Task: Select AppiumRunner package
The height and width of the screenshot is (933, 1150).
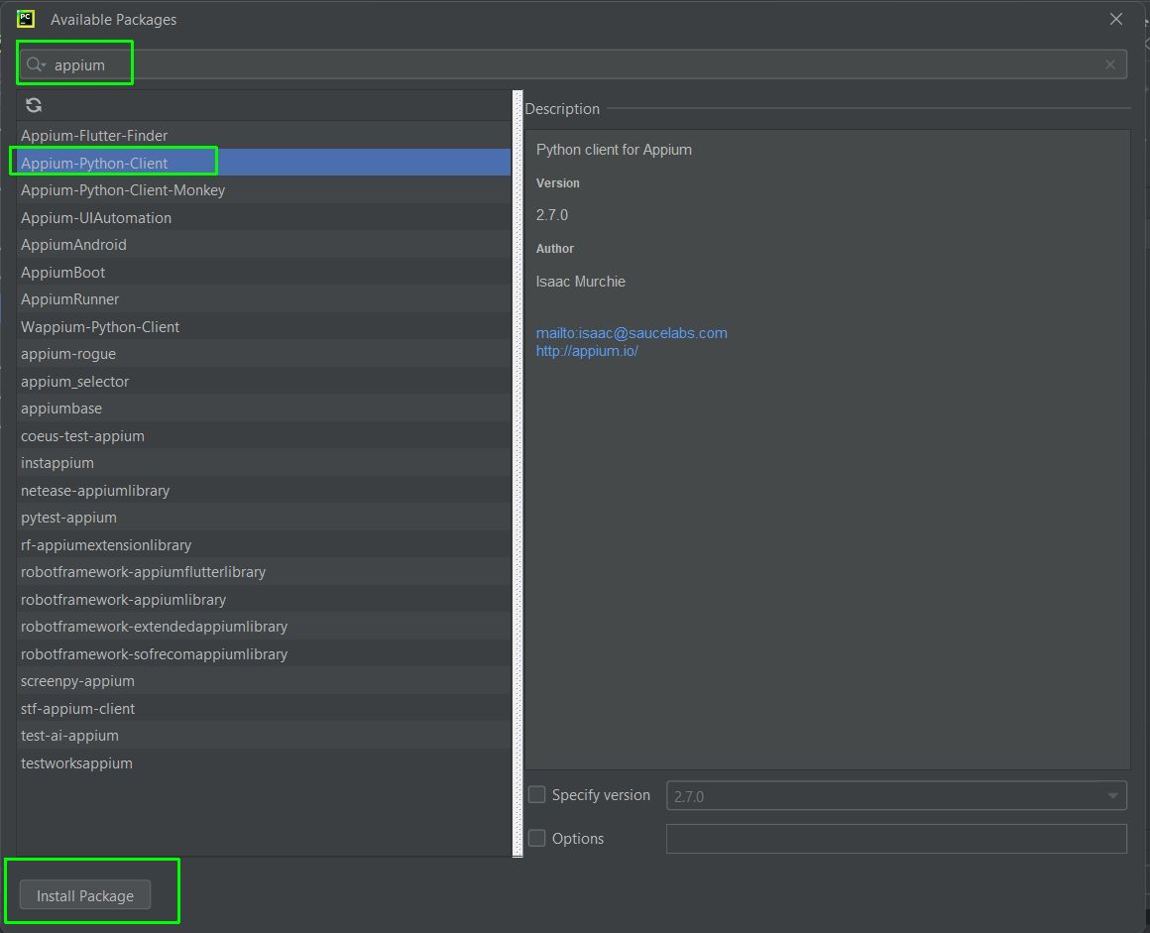Action: 264,299
